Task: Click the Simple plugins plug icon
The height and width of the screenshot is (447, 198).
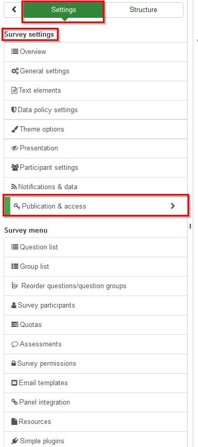Action: click(x=15, y=441)
